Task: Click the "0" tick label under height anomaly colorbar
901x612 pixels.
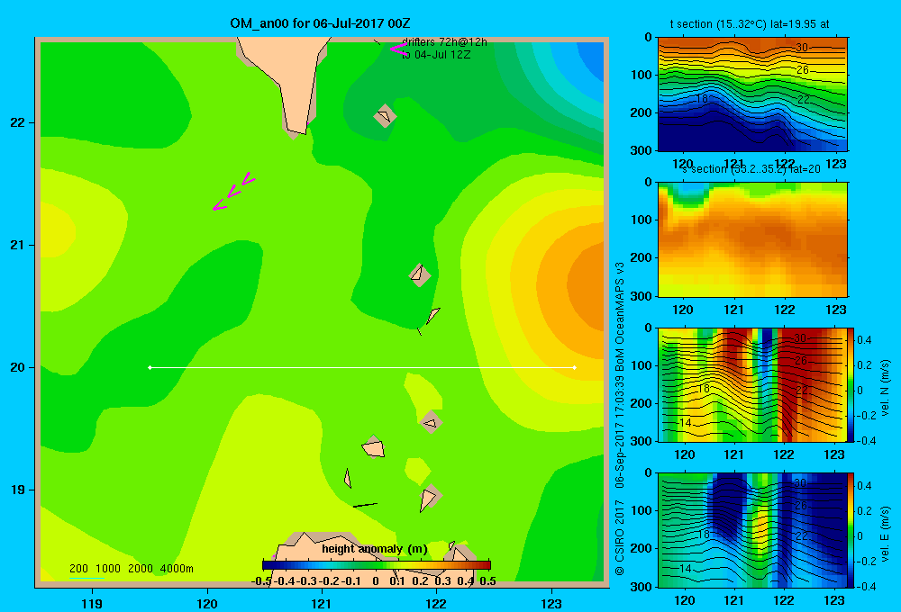Action: pyautogui.click(x=375, y=581)
